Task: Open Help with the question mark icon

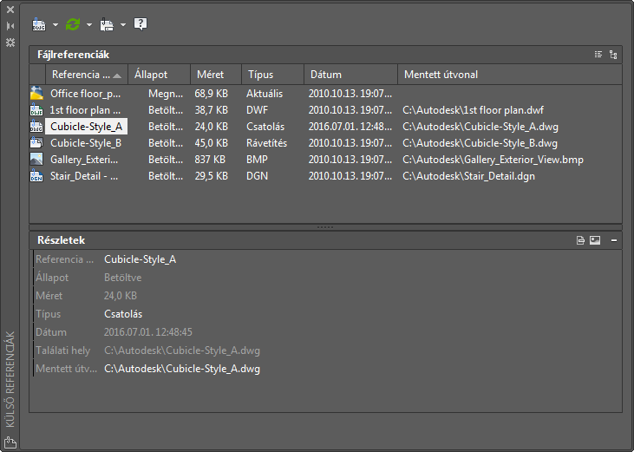Action: point(141,24)
